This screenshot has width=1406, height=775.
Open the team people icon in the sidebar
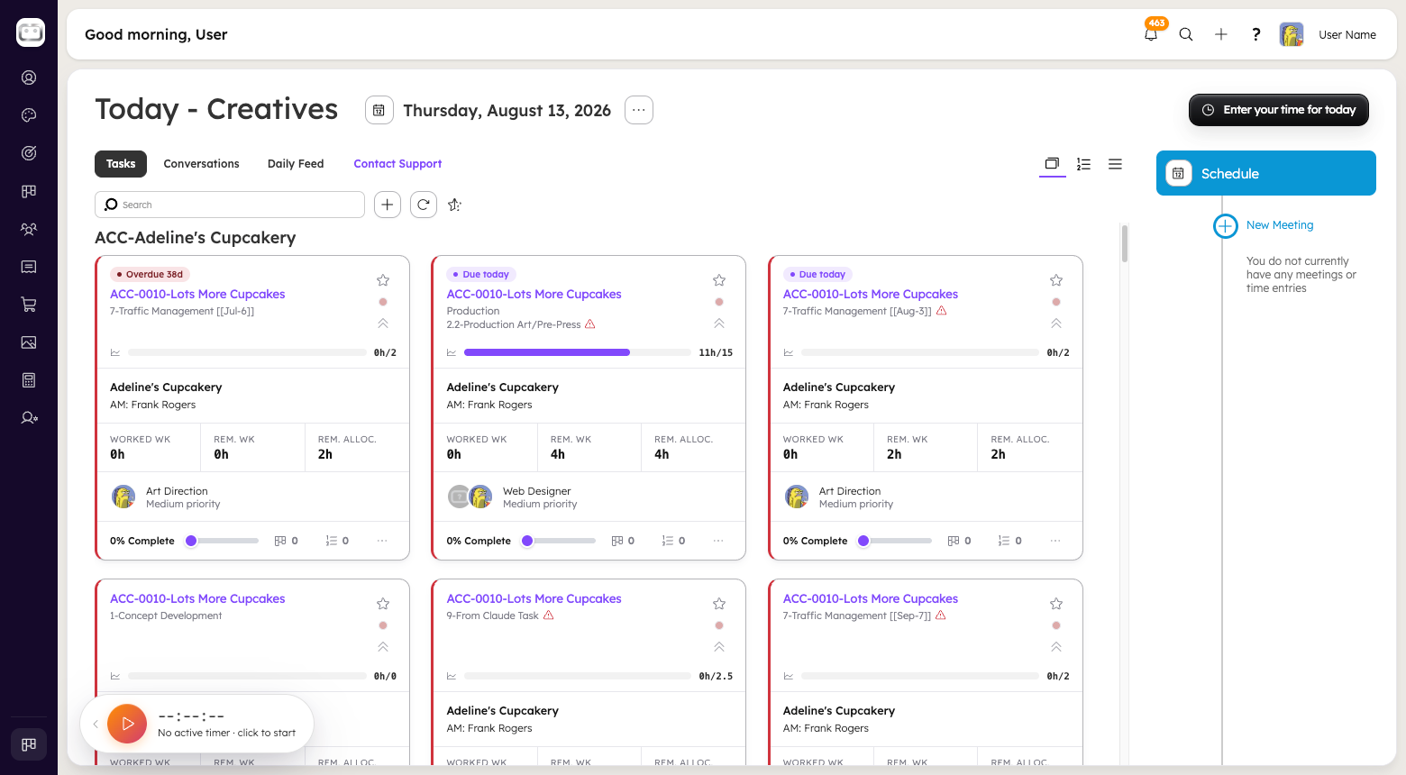point(29,229)
